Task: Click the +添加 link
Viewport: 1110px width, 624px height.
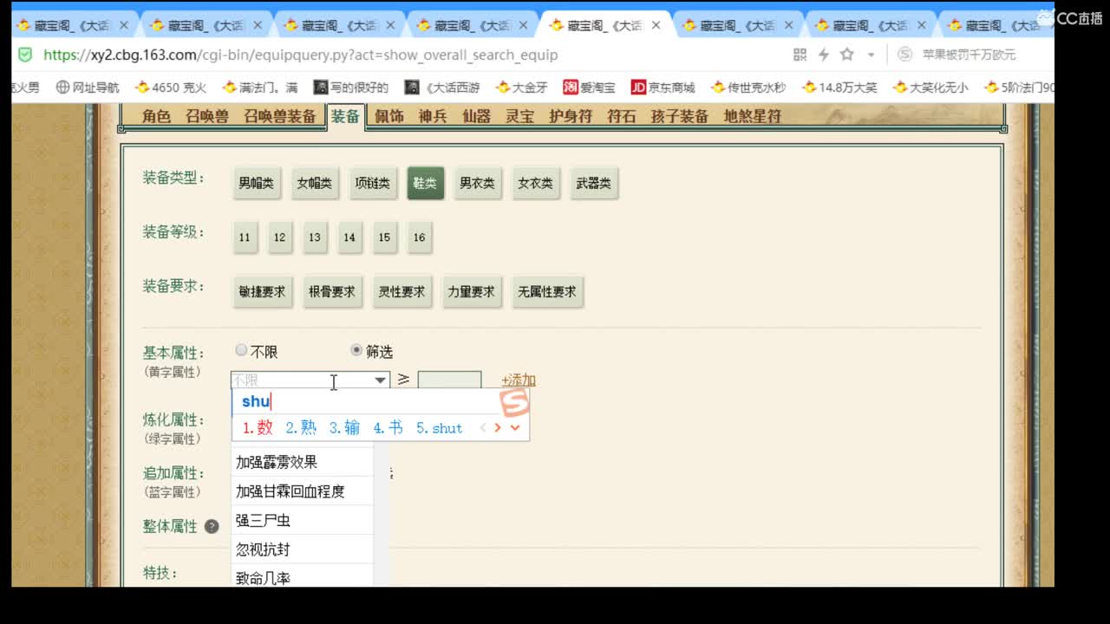Action: click(519, 380)
